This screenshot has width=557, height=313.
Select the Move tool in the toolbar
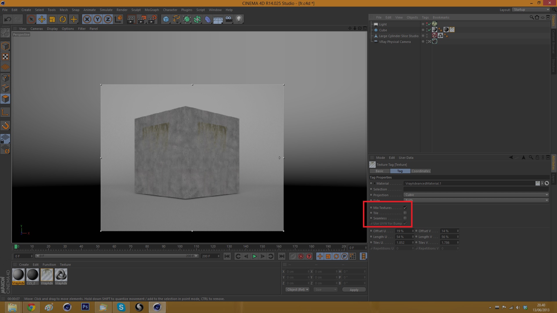coord(42,19)
